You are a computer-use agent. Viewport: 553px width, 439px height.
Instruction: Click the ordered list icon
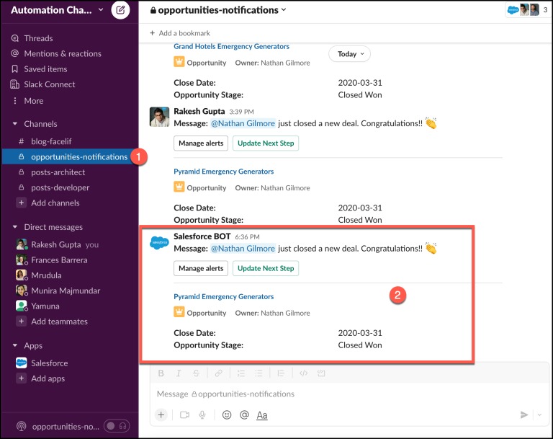point(241,373)
